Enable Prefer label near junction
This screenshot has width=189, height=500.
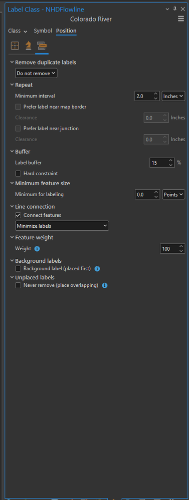pyautogui.click(x=18, y=129)
